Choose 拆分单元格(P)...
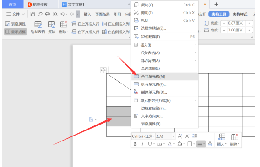The width and height of the screenshot is (260, 167). [165, 84]
